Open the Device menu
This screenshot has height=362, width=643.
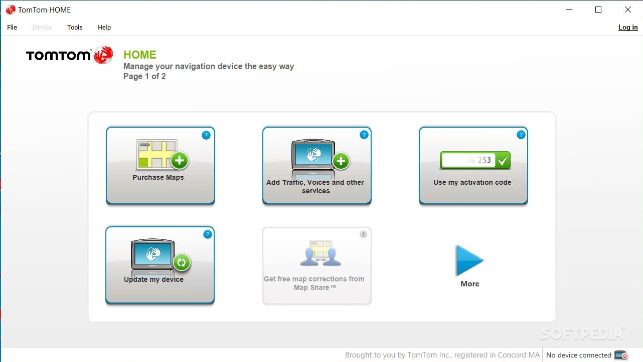point(42,28)
